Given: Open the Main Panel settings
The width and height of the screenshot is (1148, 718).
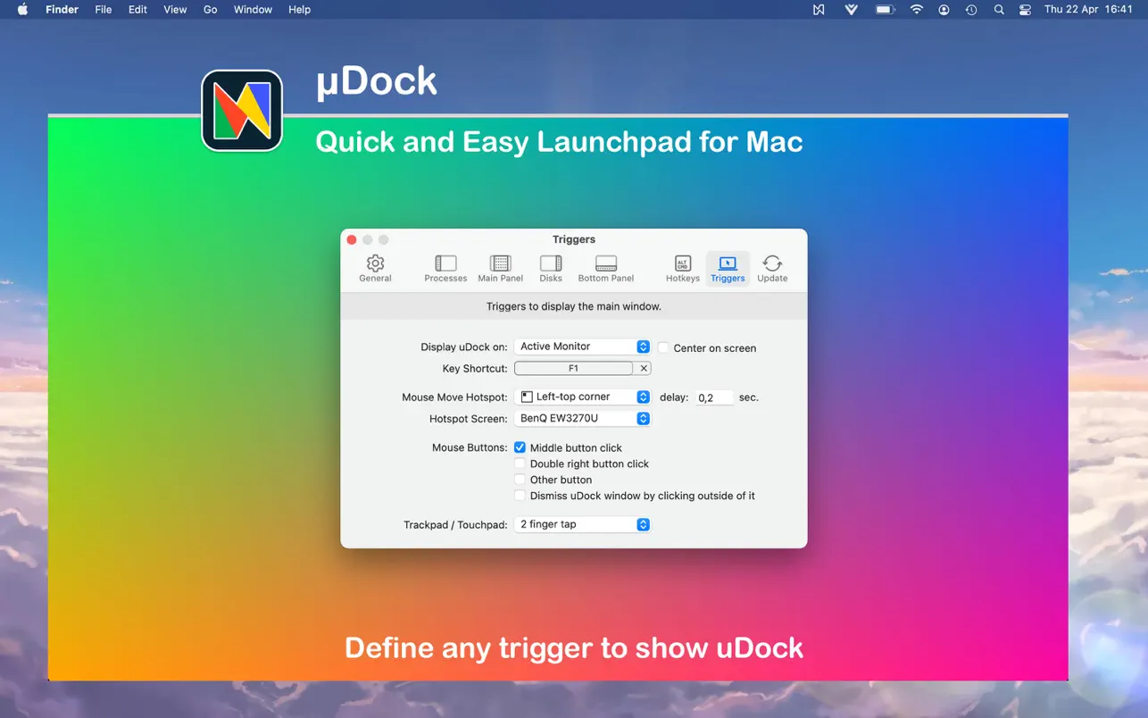Looking at the screenshot, I should 500,268.
